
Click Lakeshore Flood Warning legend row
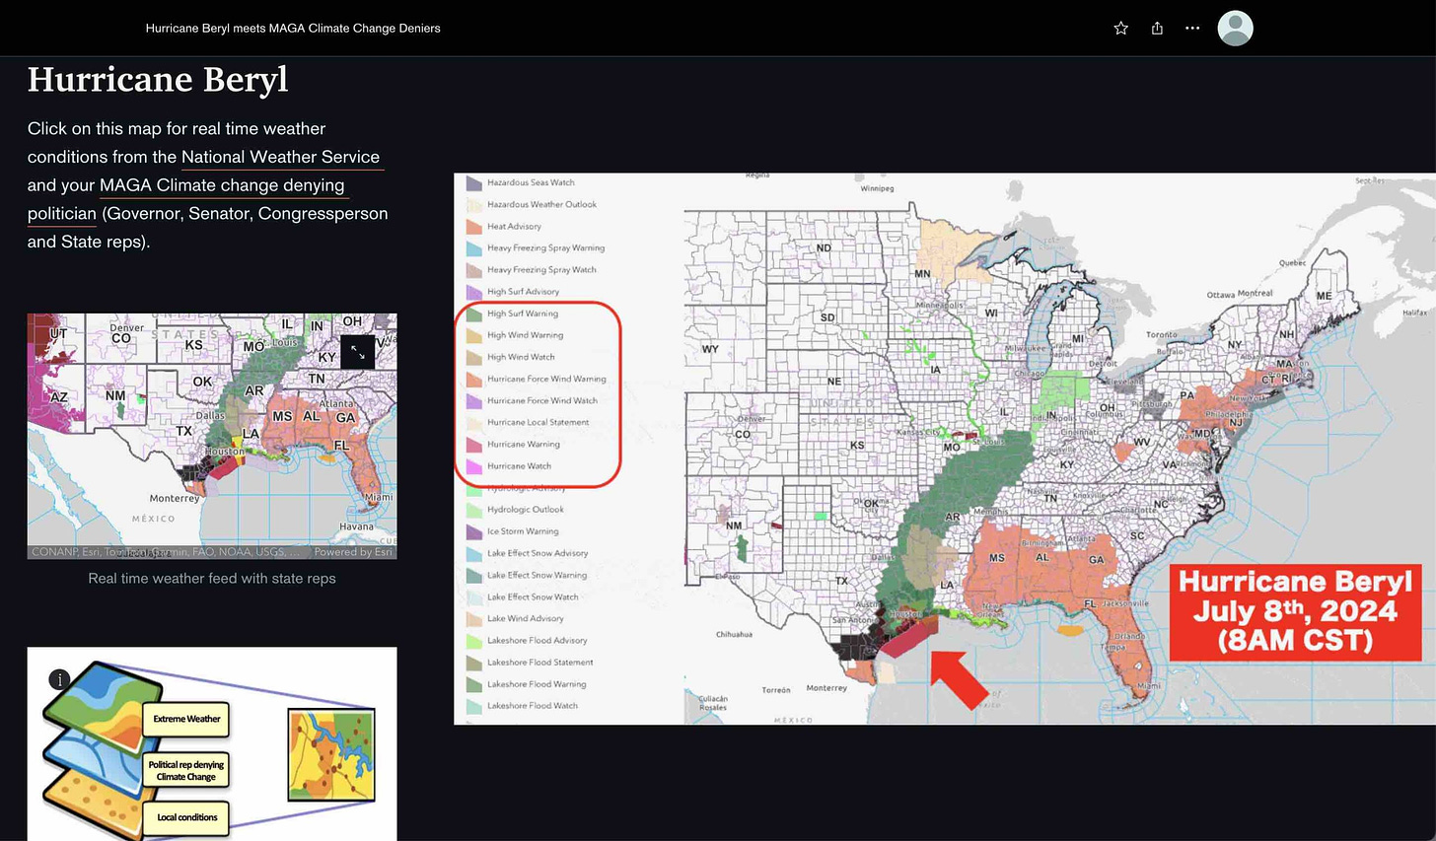point(526,684)
